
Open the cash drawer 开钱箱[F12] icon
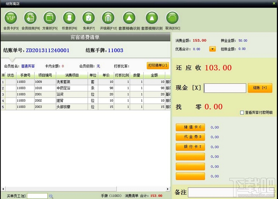point(108,18)
